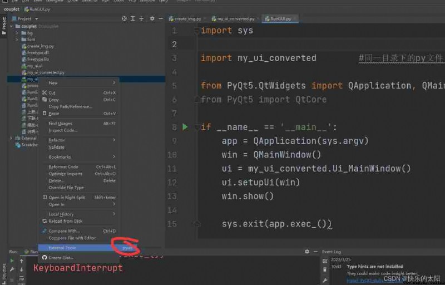
Task: Open New submenu in context menu
Action: click(x=78, y=83)
